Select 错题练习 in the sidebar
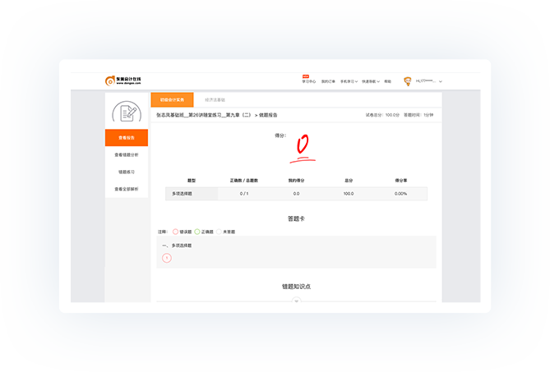550x372 pixels. (x=127, y=172)
